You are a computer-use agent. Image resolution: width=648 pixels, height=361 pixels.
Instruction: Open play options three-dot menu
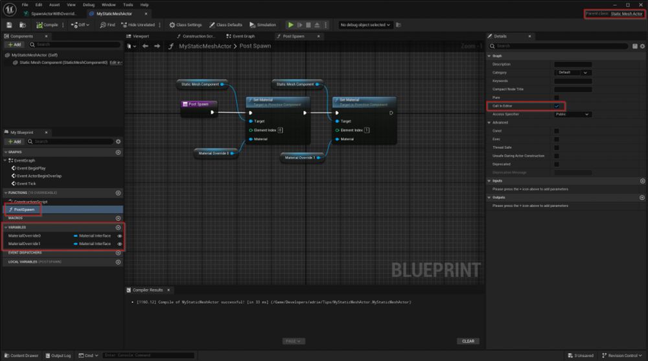[326, 25]
